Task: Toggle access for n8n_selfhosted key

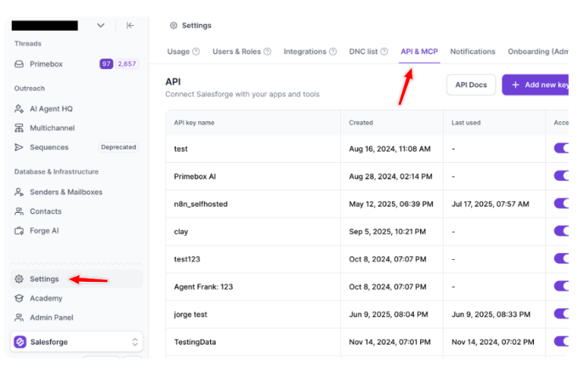Action: coord(561,203)
